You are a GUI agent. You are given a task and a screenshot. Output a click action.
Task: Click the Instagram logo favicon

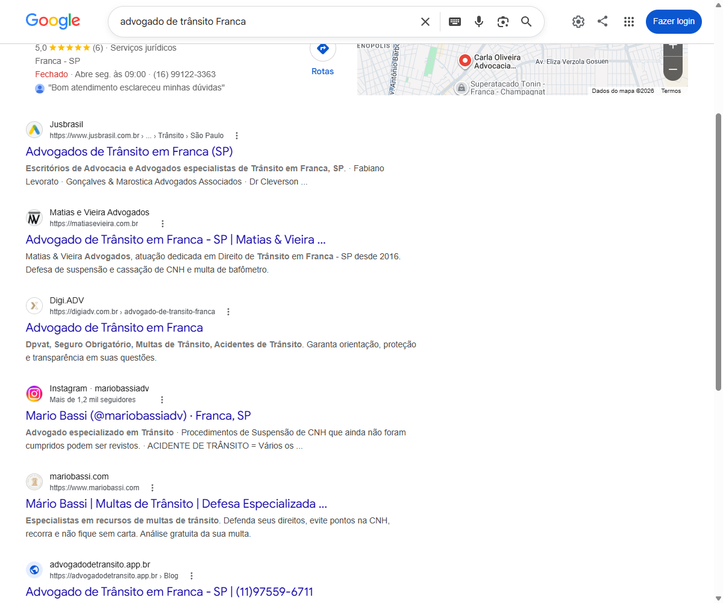[x=34, y=394]
